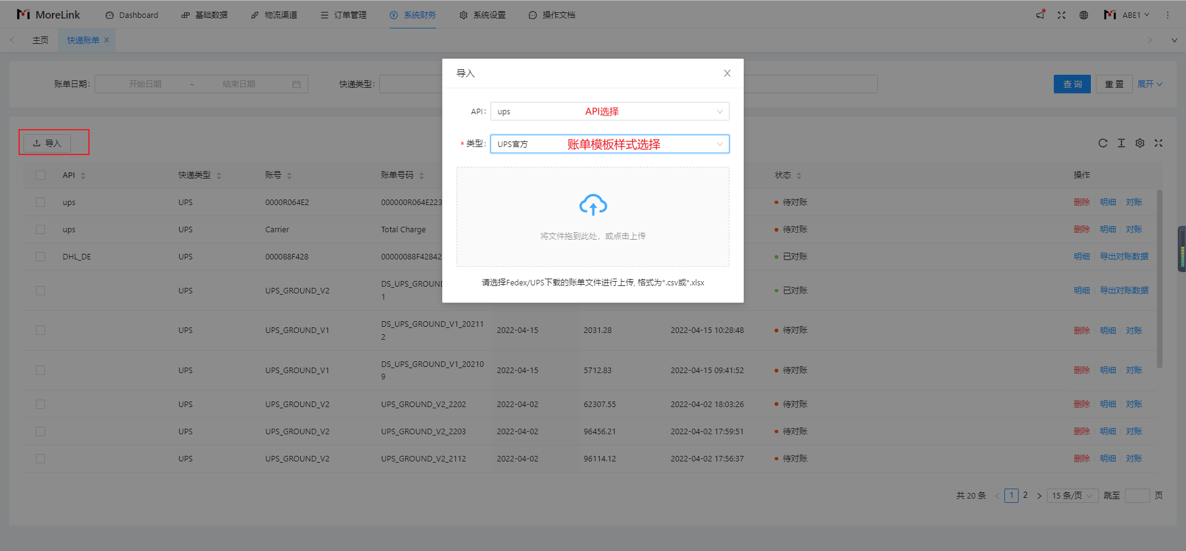Open table column settings gear icon
Viewport: 1186px width, 551px height.
coord(1140,143)
